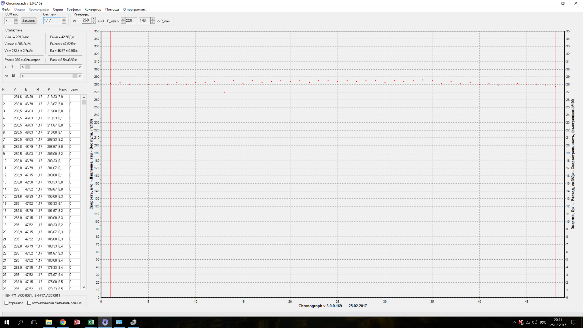Enable the 'терминал' checkbox
The image size is (583, 328).
(x=7, y=303)
